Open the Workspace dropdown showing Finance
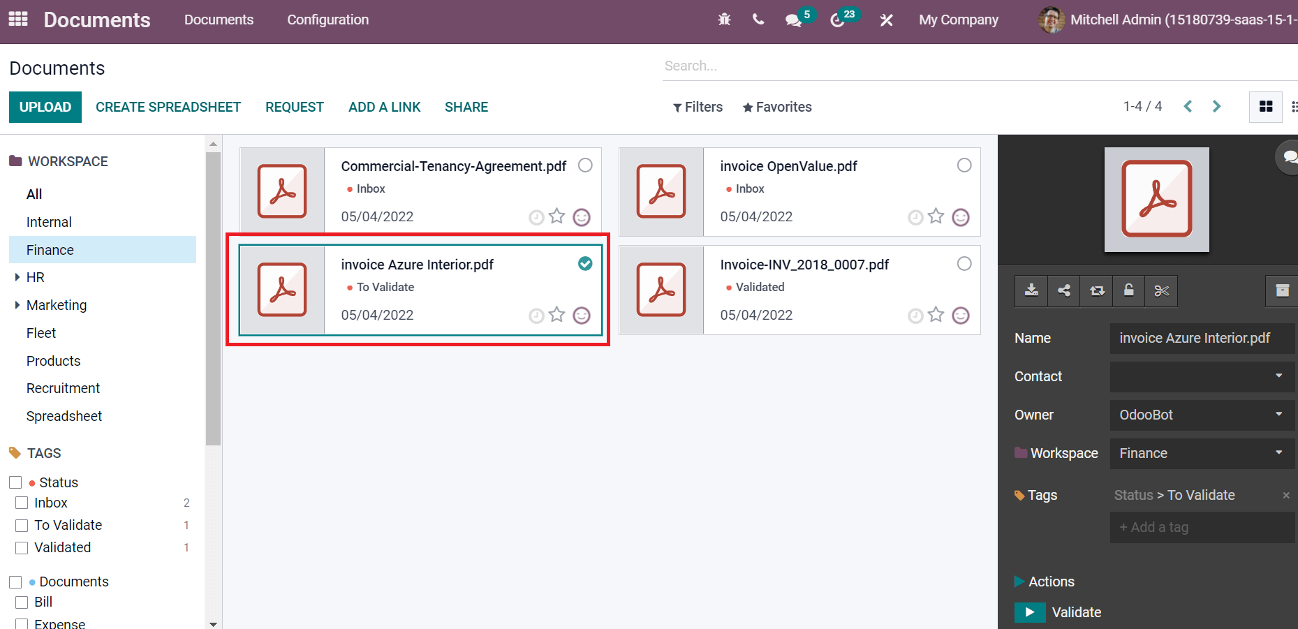Image resolution: width=1298 pixels, height=629 pixels. (1202, 453)
